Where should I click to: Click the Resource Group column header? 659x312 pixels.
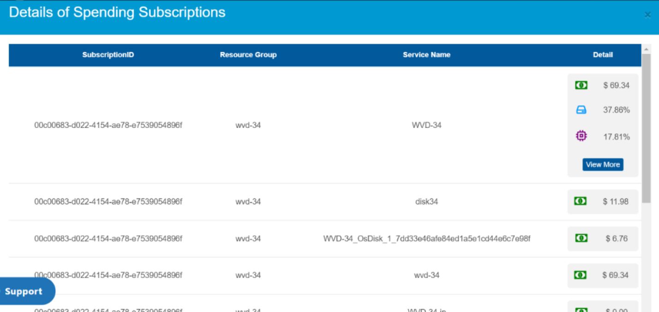tap(248, 55)
